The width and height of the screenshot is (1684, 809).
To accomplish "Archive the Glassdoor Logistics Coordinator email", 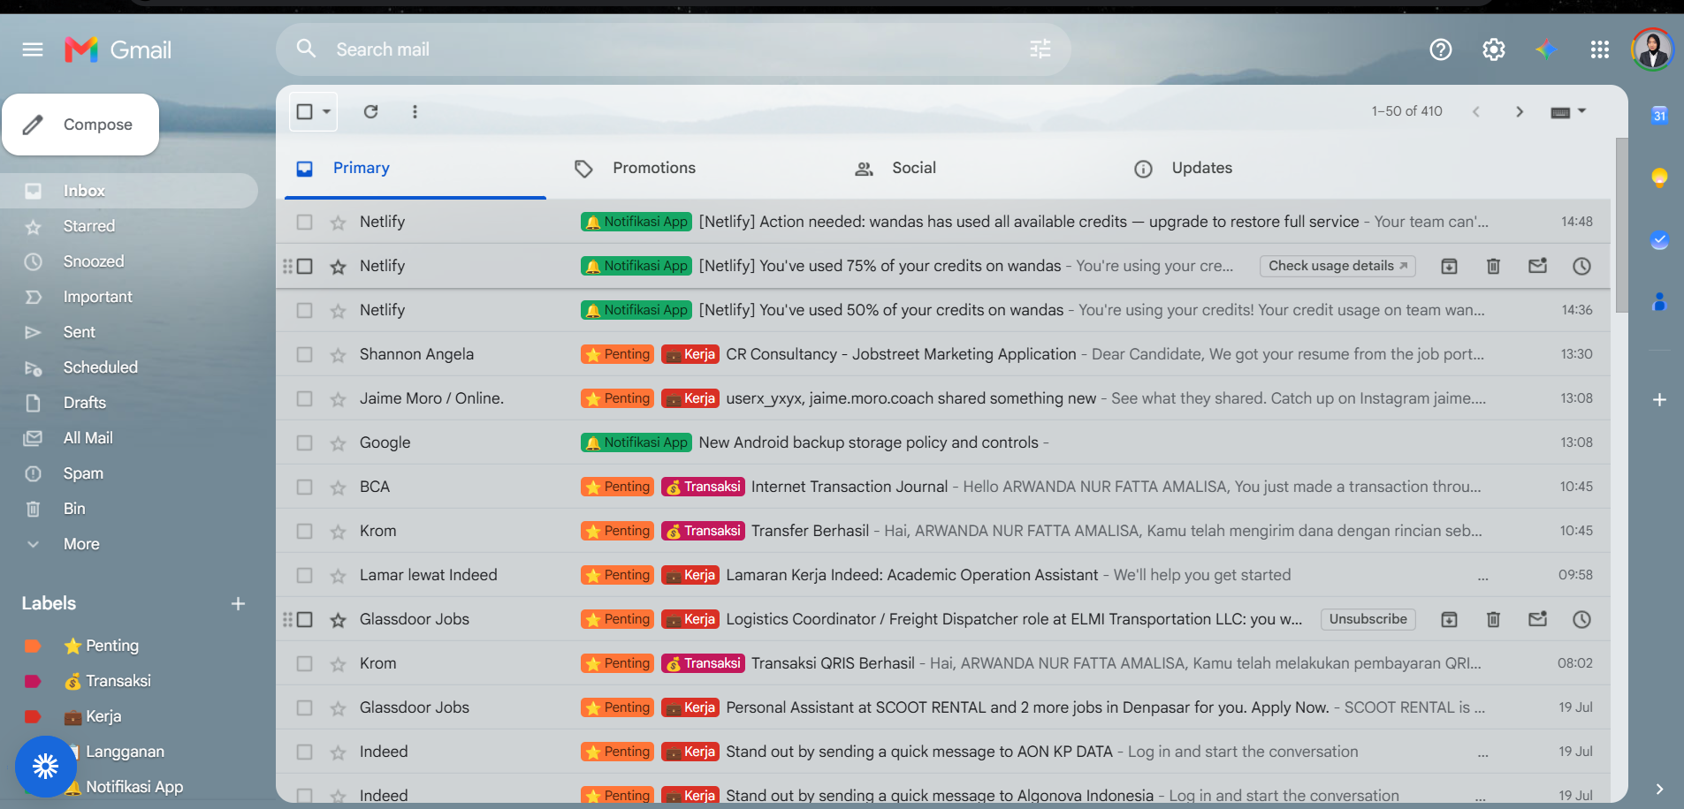I will click(x=1450, y=619).
